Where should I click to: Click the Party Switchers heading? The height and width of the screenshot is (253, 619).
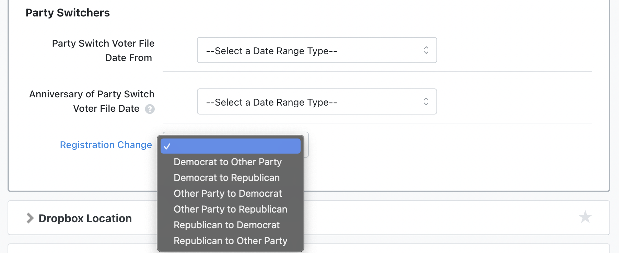coord(68,13)
